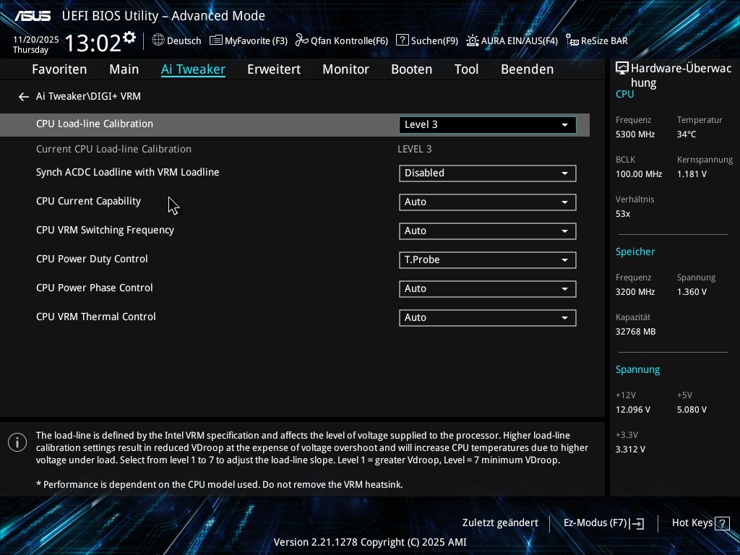The image size is (740, 555).
Task: Click the globe language icon
Action: click(158, 40)
